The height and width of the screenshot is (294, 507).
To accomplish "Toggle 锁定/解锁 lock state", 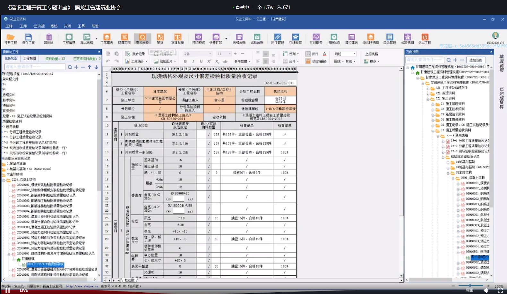I will (x=316, y=61).
